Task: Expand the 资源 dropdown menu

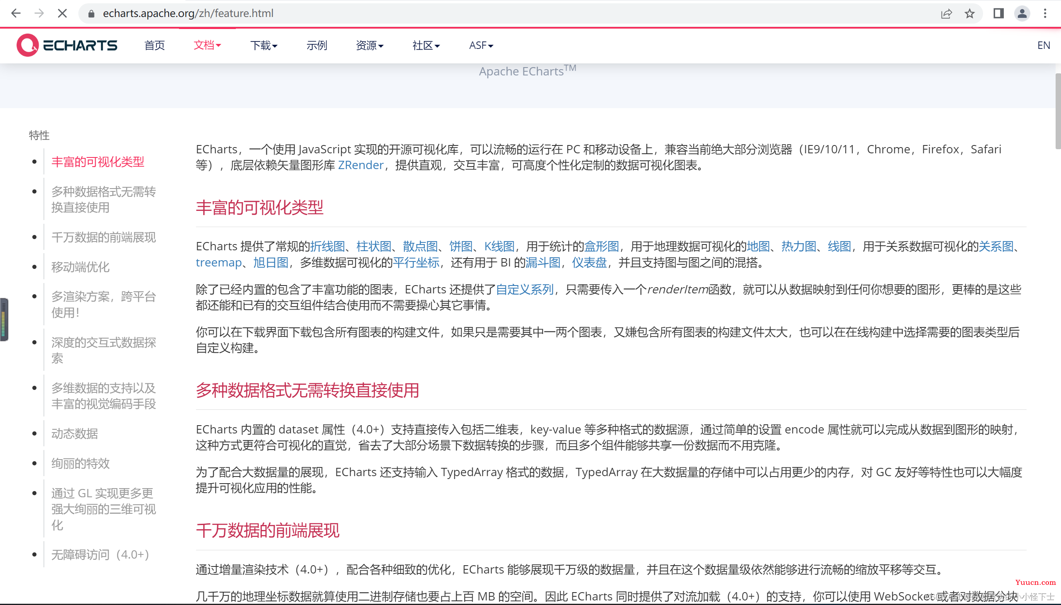Action: coord(370,45)
